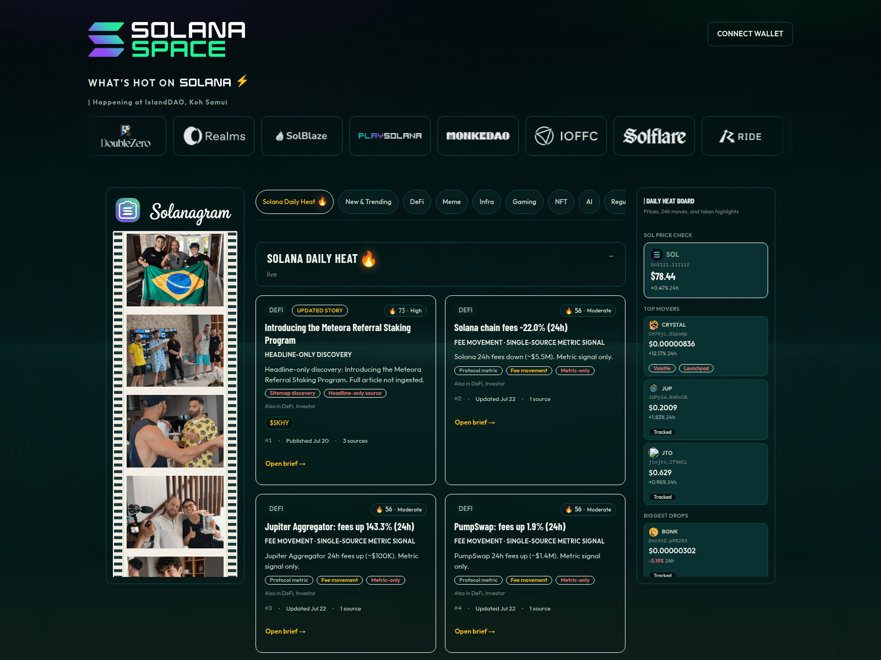Select the Infra category tab

pos(487,202)
